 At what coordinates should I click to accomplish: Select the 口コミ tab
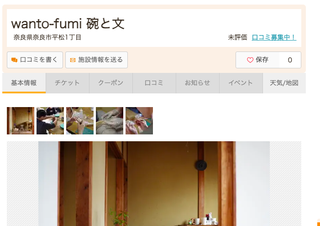point(154,83)
